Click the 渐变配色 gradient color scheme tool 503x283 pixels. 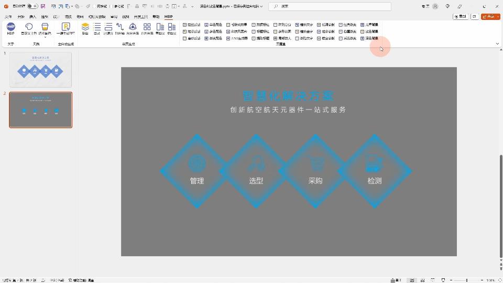click(213, 38)
